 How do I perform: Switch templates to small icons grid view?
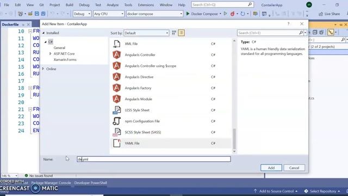pos(174,33)
